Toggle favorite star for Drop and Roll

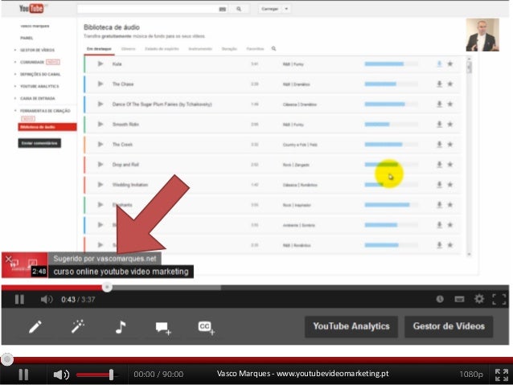click(x=450, y=165)
